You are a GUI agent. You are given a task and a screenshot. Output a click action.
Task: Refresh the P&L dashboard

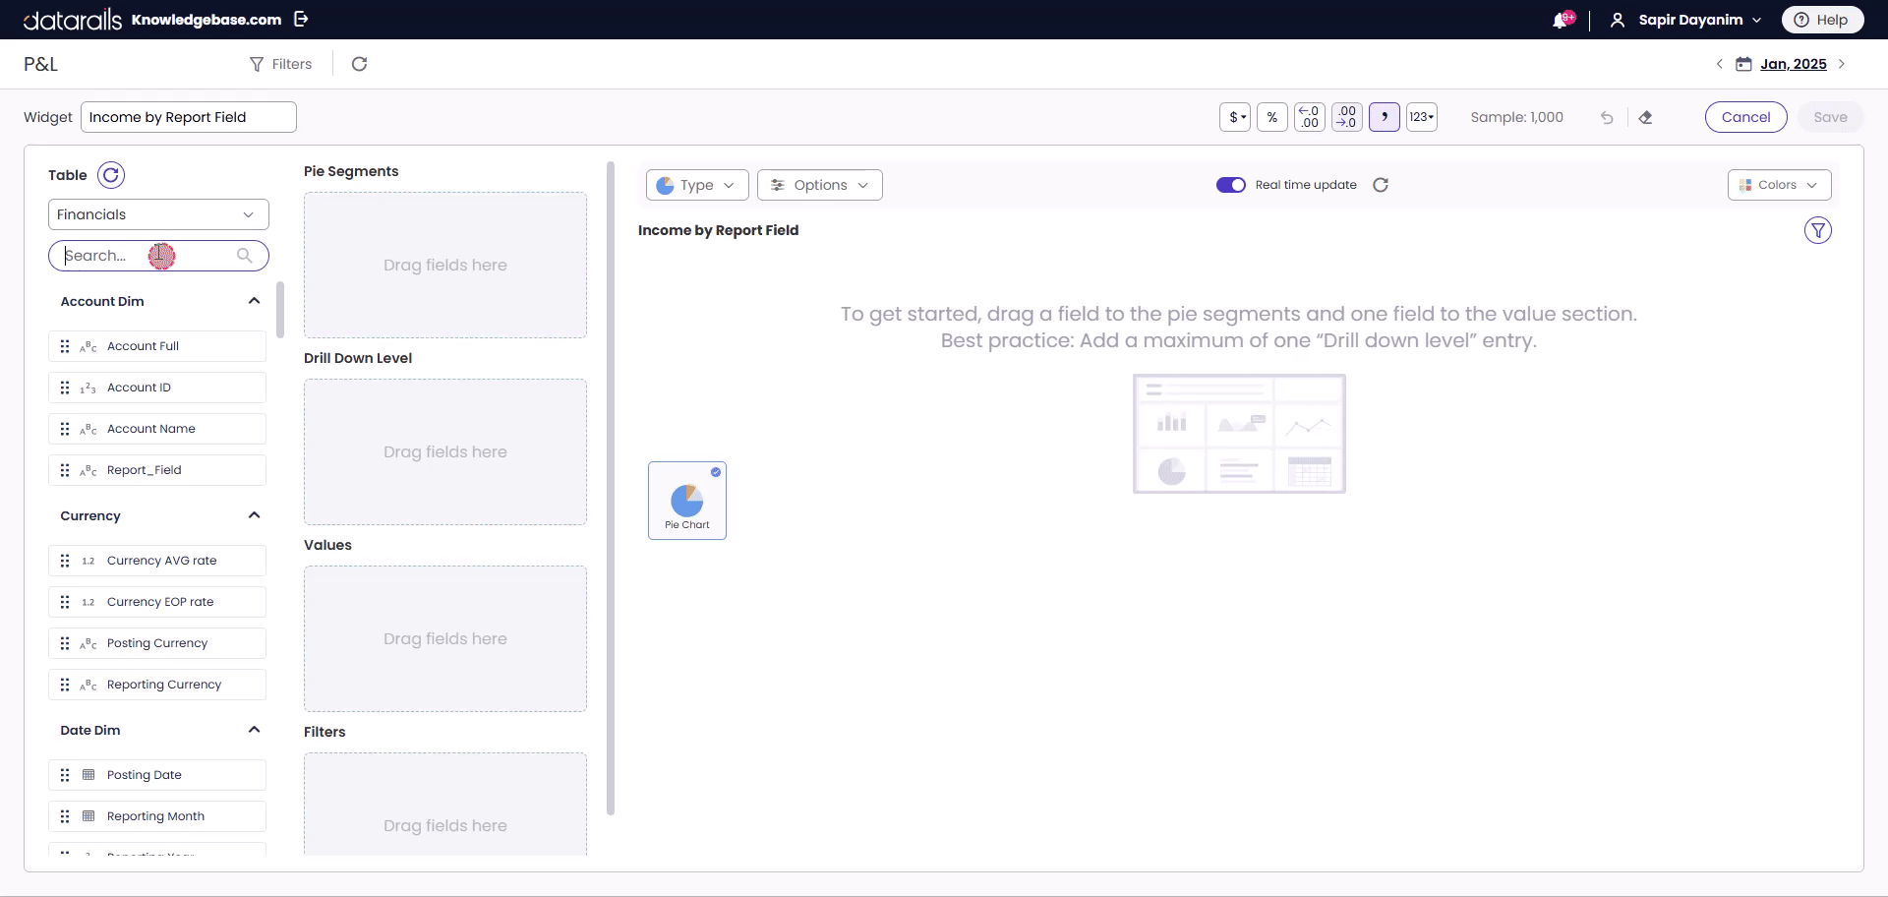360,64
